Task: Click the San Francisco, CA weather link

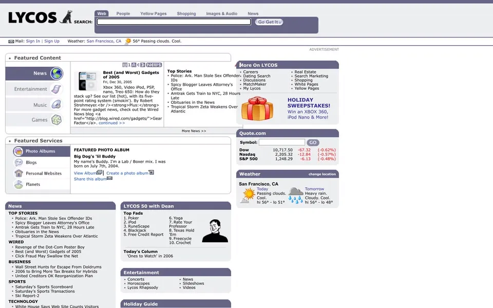Action: click(104, 41)
